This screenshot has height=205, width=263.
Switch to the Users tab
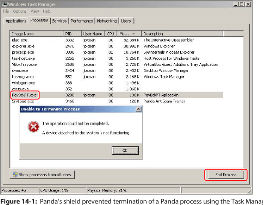126,21
